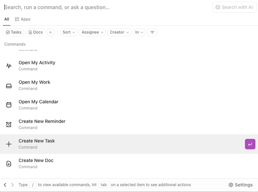
Task: Click the purple enter-key button
Action: pos(250,144)
